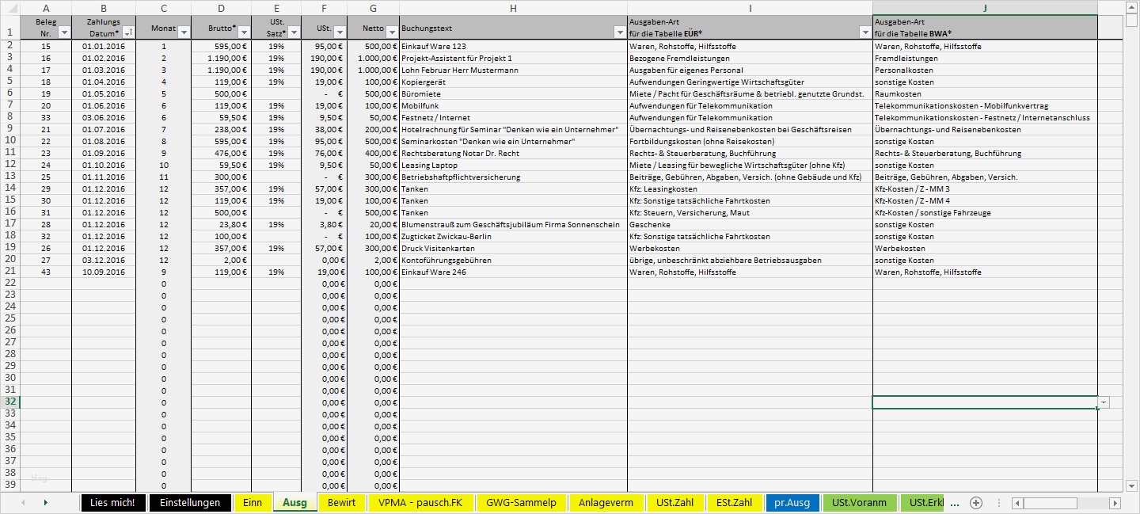Open the Ausgaben-Art EÜR filter dropdown
1140x514 pixels.
click(865, 34)
